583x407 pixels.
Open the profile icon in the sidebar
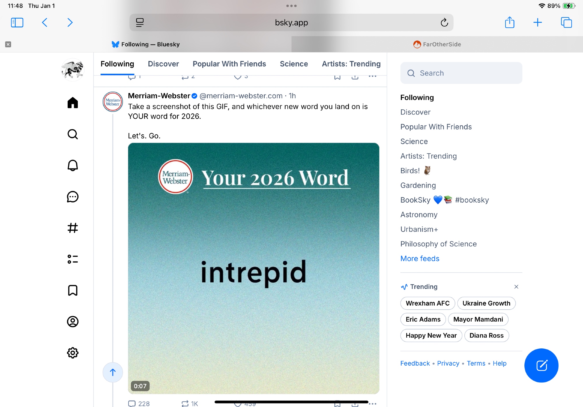click(x=73, y=322)
